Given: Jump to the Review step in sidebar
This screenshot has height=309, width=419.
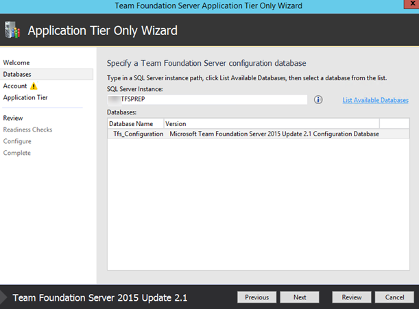Looking at the screenshot, I should click(x=13, y=118).
